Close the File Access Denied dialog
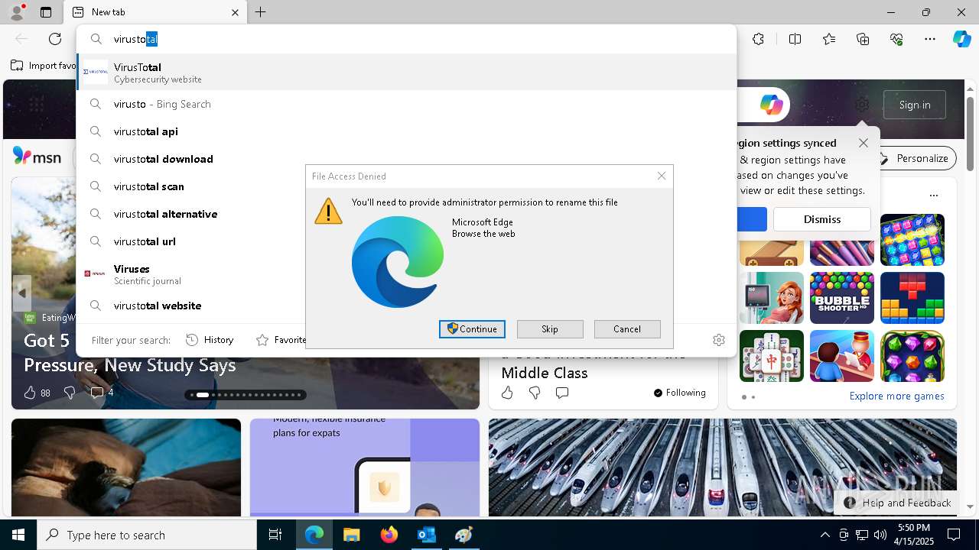Screen dimensions: 979x550 662,176
